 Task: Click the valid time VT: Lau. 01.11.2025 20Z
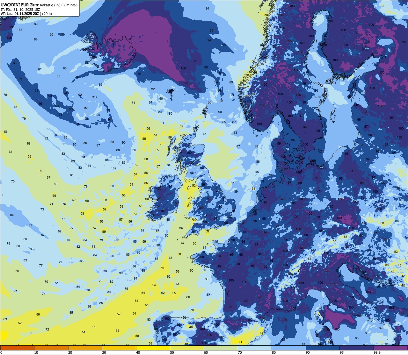(20, 14)
